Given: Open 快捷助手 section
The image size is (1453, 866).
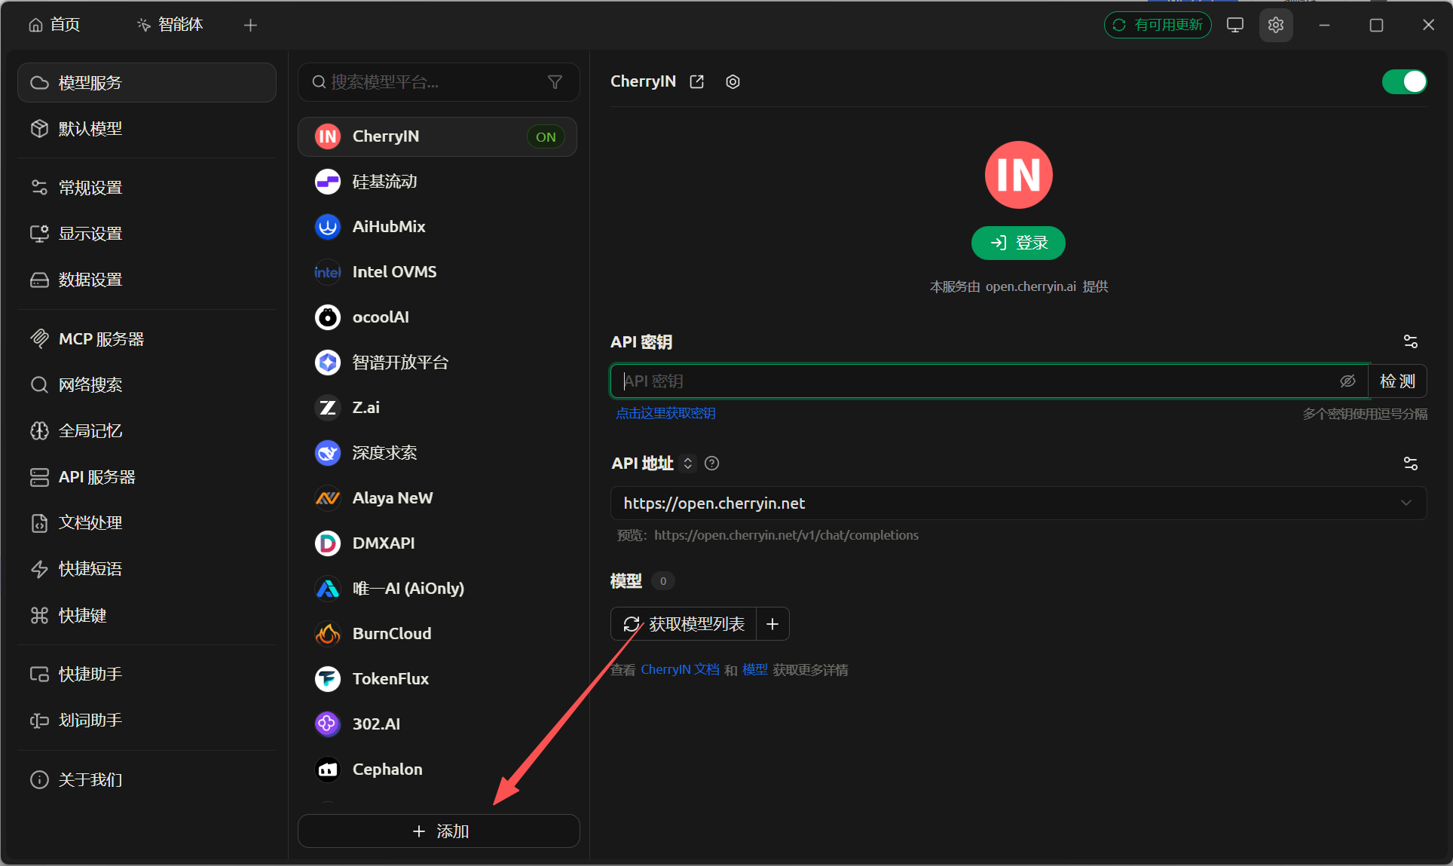Looking at the screenshot, I should [147, 675].
